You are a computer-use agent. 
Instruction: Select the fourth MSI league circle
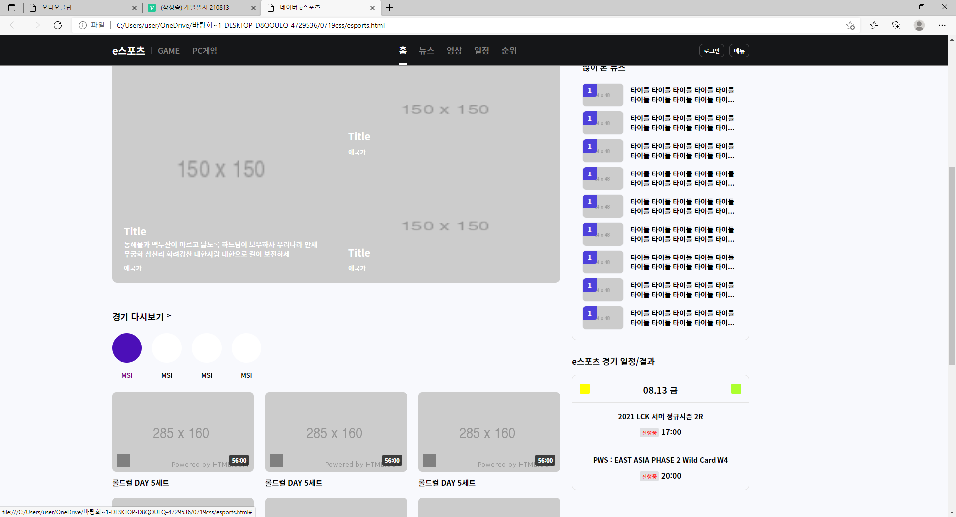[246, 348]
